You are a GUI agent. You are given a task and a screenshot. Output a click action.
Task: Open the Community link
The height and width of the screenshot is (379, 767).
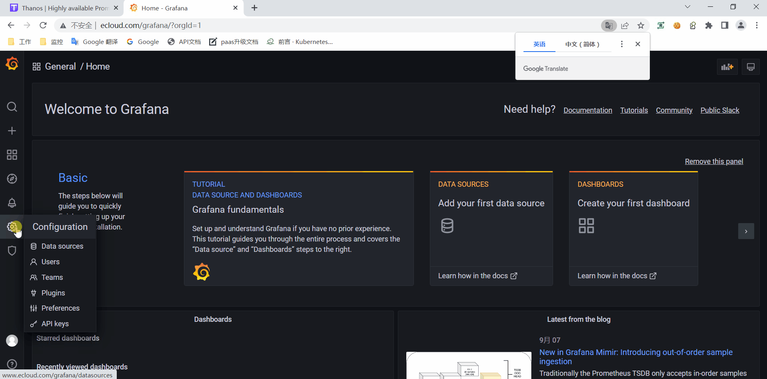click(674, 110)
